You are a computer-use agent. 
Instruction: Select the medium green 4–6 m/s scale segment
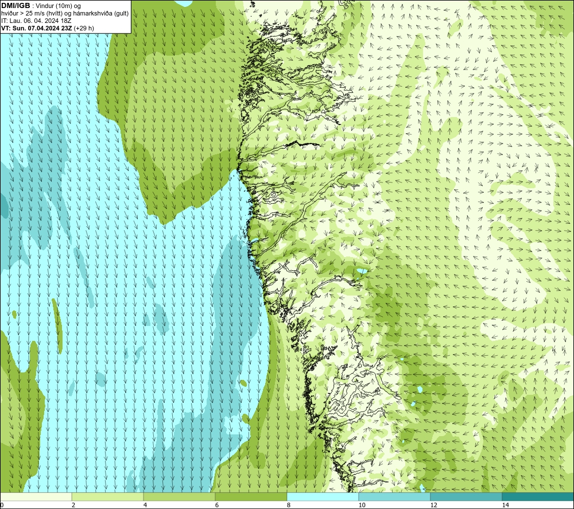[x=179, y=496]
